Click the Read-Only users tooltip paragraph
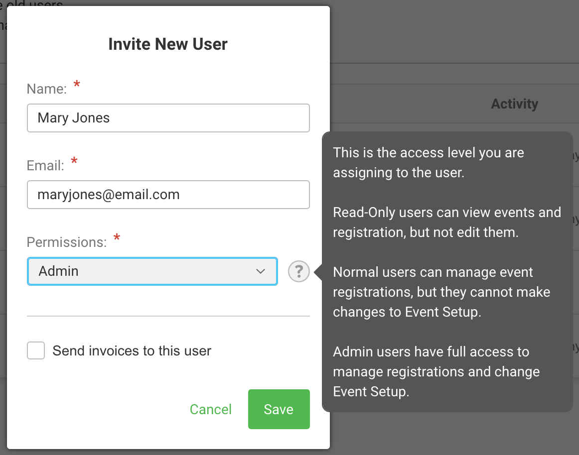The height and width of the screenshot is (455, 579). tap(446, 222)
